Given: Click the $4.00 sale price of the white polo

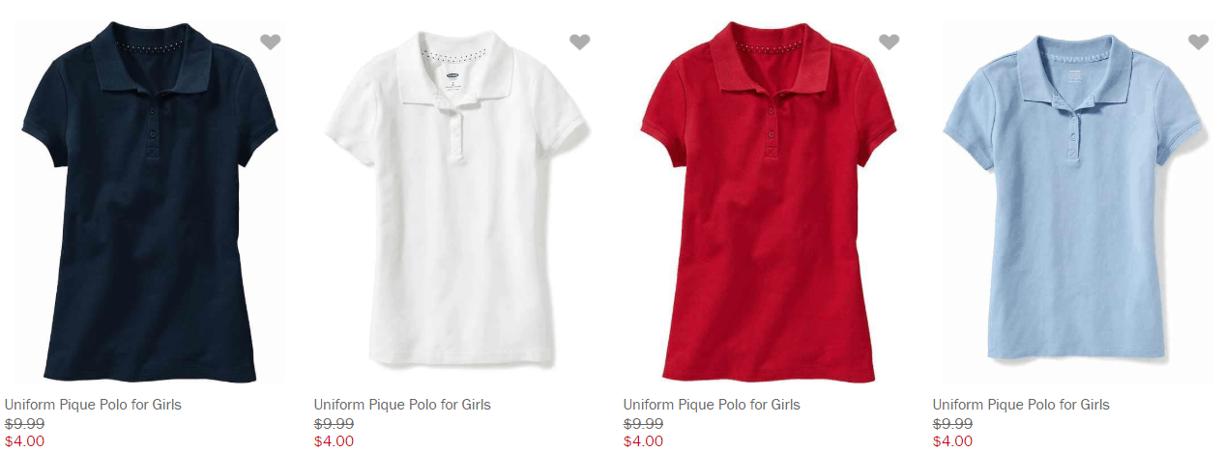Looking at the screenshot, I should tap(334, 441).
